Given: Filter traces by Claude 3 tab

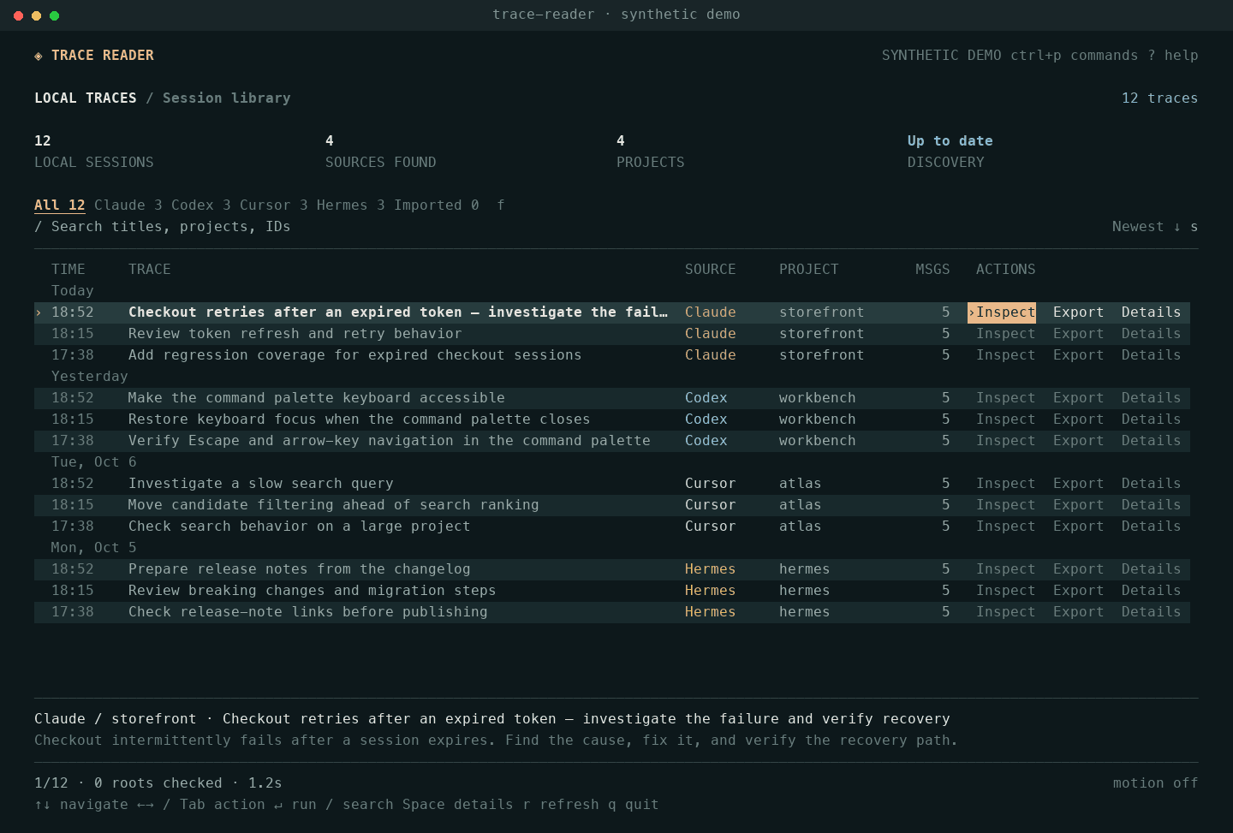Looking at the screenshot, I should click(128, 205).
